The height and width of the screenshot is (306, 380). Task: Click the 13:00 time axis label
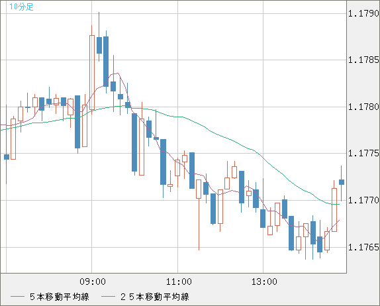264,281
